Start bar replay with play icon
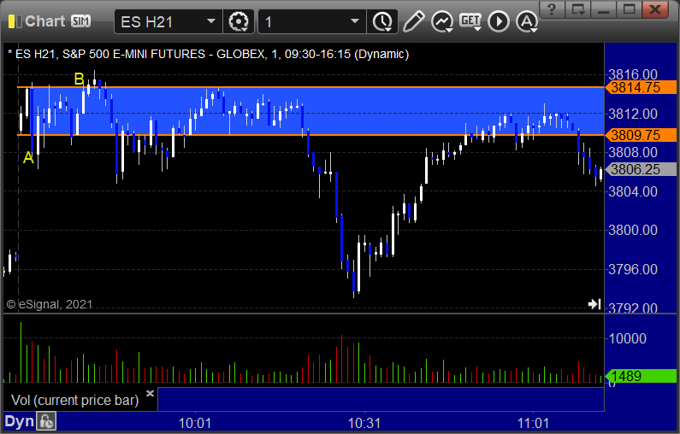The height and width of the screenshot is (434, 680). coord(499,21)
